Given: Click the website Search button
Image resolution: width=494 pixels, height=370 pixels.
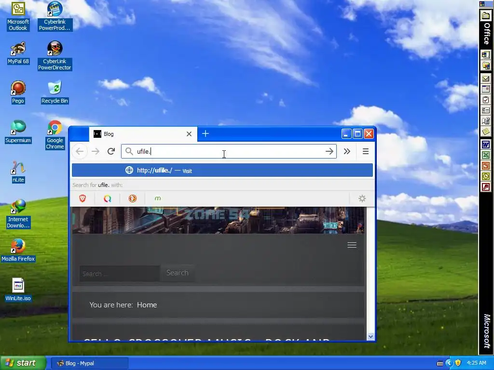Looking at the screenshot, I should tap(178, 273).
